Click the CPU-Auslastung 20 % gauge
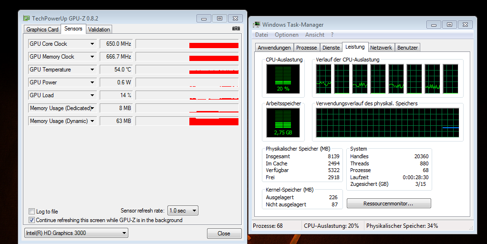The image size is (487, 244). point(283,79)
